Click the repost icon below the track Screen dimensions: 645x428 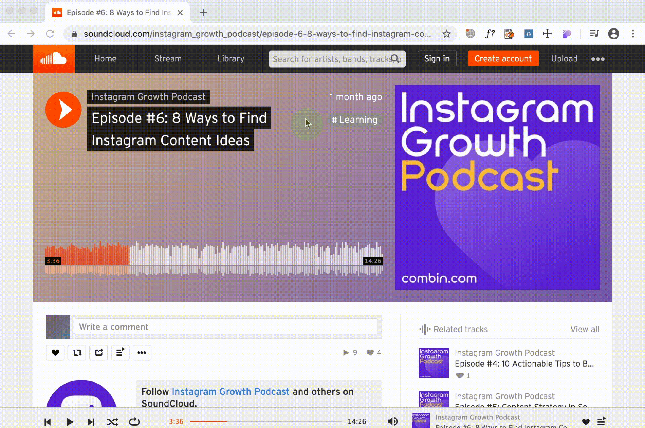[77, 353]
